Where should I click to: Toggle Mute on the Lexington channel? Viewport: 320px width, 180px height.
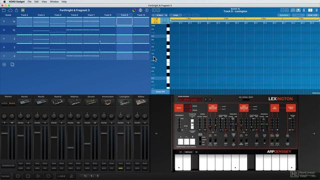[x=128, y=163]
